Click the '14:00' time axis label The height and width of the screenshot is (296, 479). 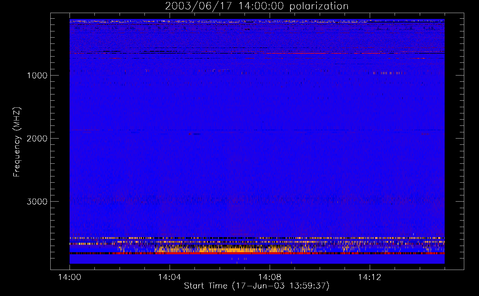click(70, 277)
